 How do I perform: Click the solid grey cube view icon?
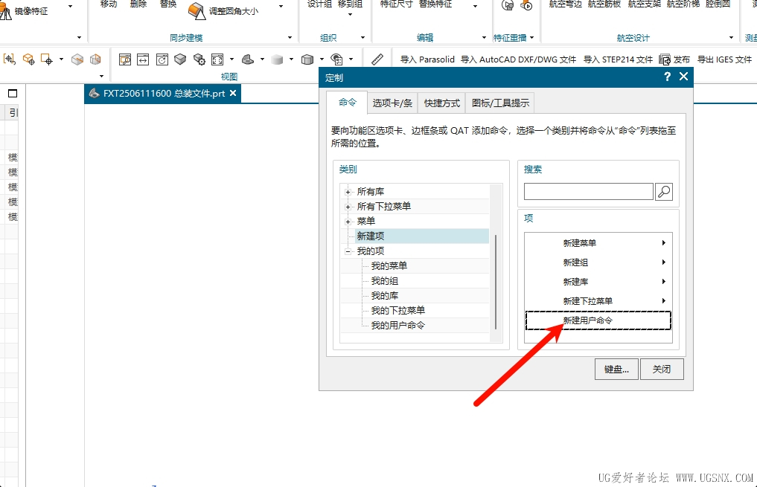tap(180, 59)
